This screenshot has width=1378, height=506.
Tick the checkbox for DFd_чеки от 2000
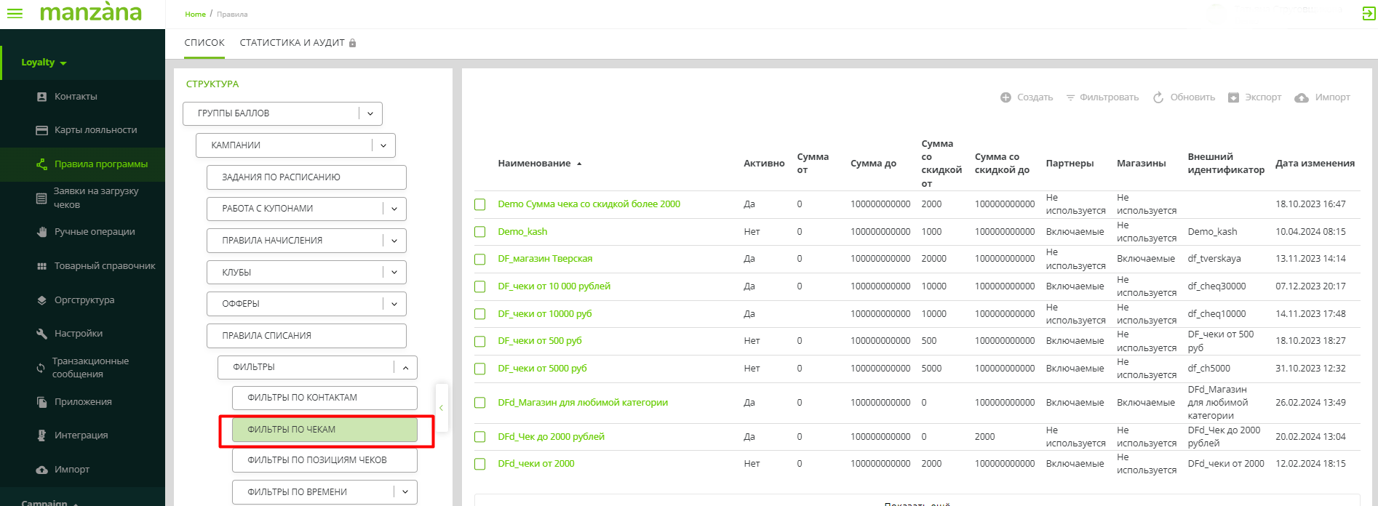(480, 464)
